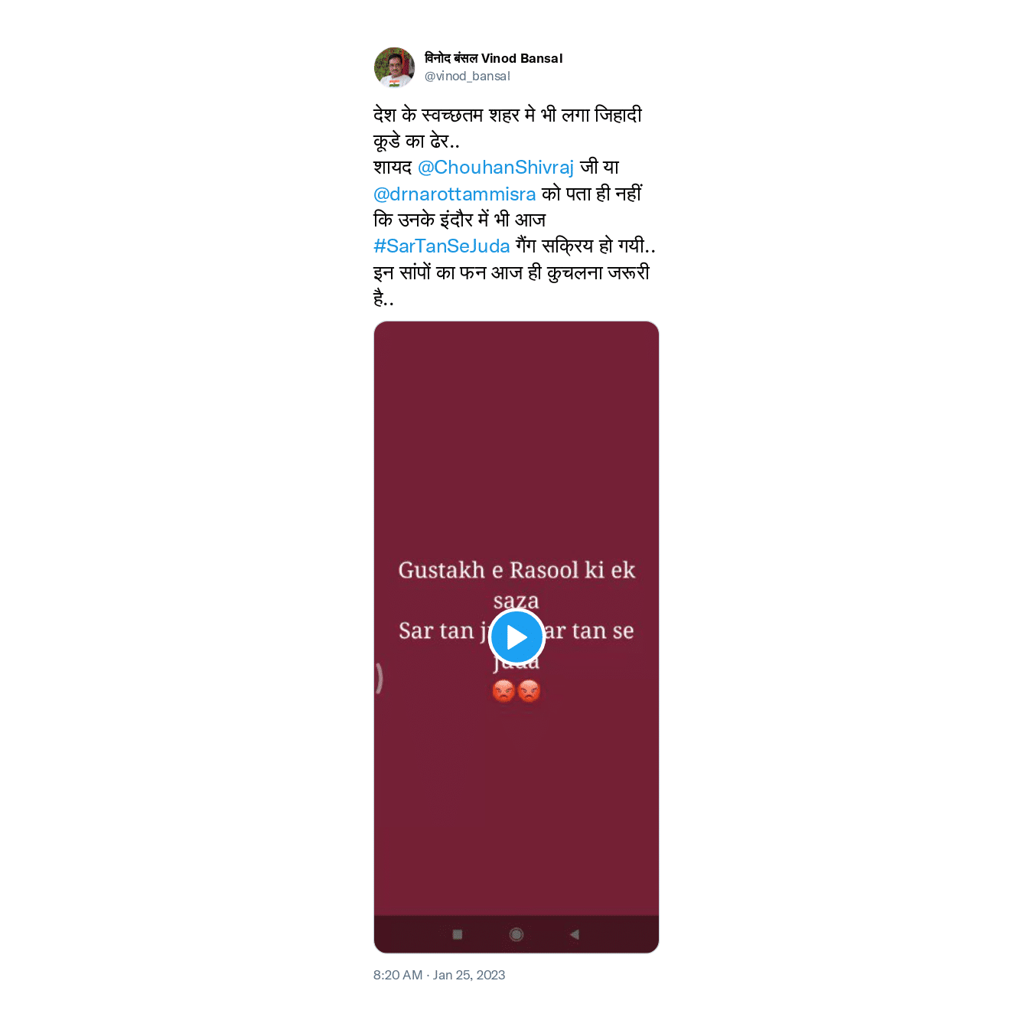Open the @ChouhanShivraj mention
Screen dimensions: 1033x1033
click(x=496, y=168)
